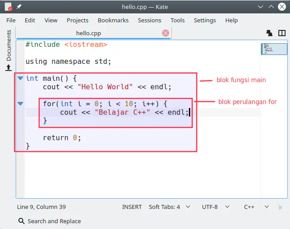Open the UTF-8 encoding dropdown

click(x=216, y=207)
